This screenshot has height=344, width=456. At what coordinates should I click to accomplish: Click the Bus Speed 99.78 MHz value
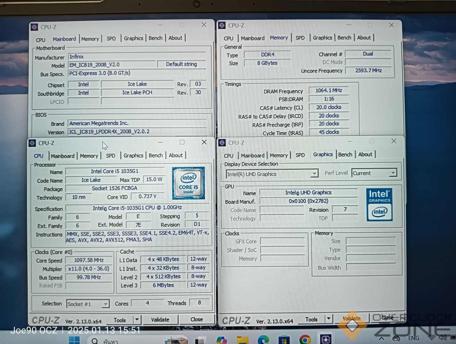click(89, 277)
